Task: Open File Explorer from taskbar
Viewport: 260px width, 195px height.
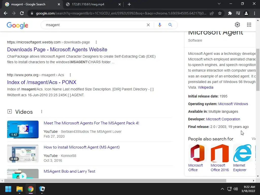Action: pyautogui.click(x=19, y=189)
